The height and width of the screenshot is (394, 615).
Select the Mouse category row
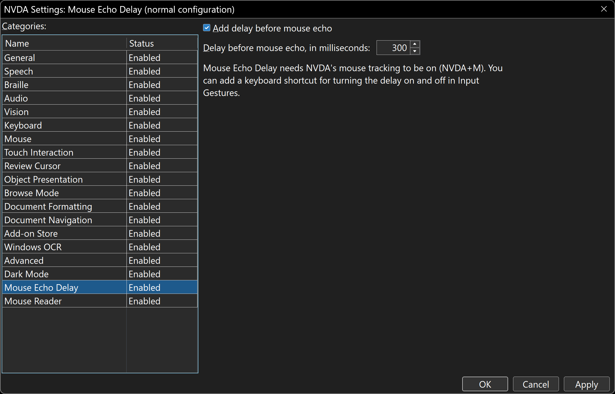point(100,139)
